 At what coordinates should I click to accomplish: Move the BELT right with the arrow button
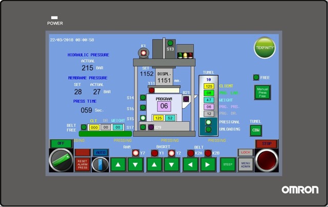pyautogui.click(x=208, y=164)
